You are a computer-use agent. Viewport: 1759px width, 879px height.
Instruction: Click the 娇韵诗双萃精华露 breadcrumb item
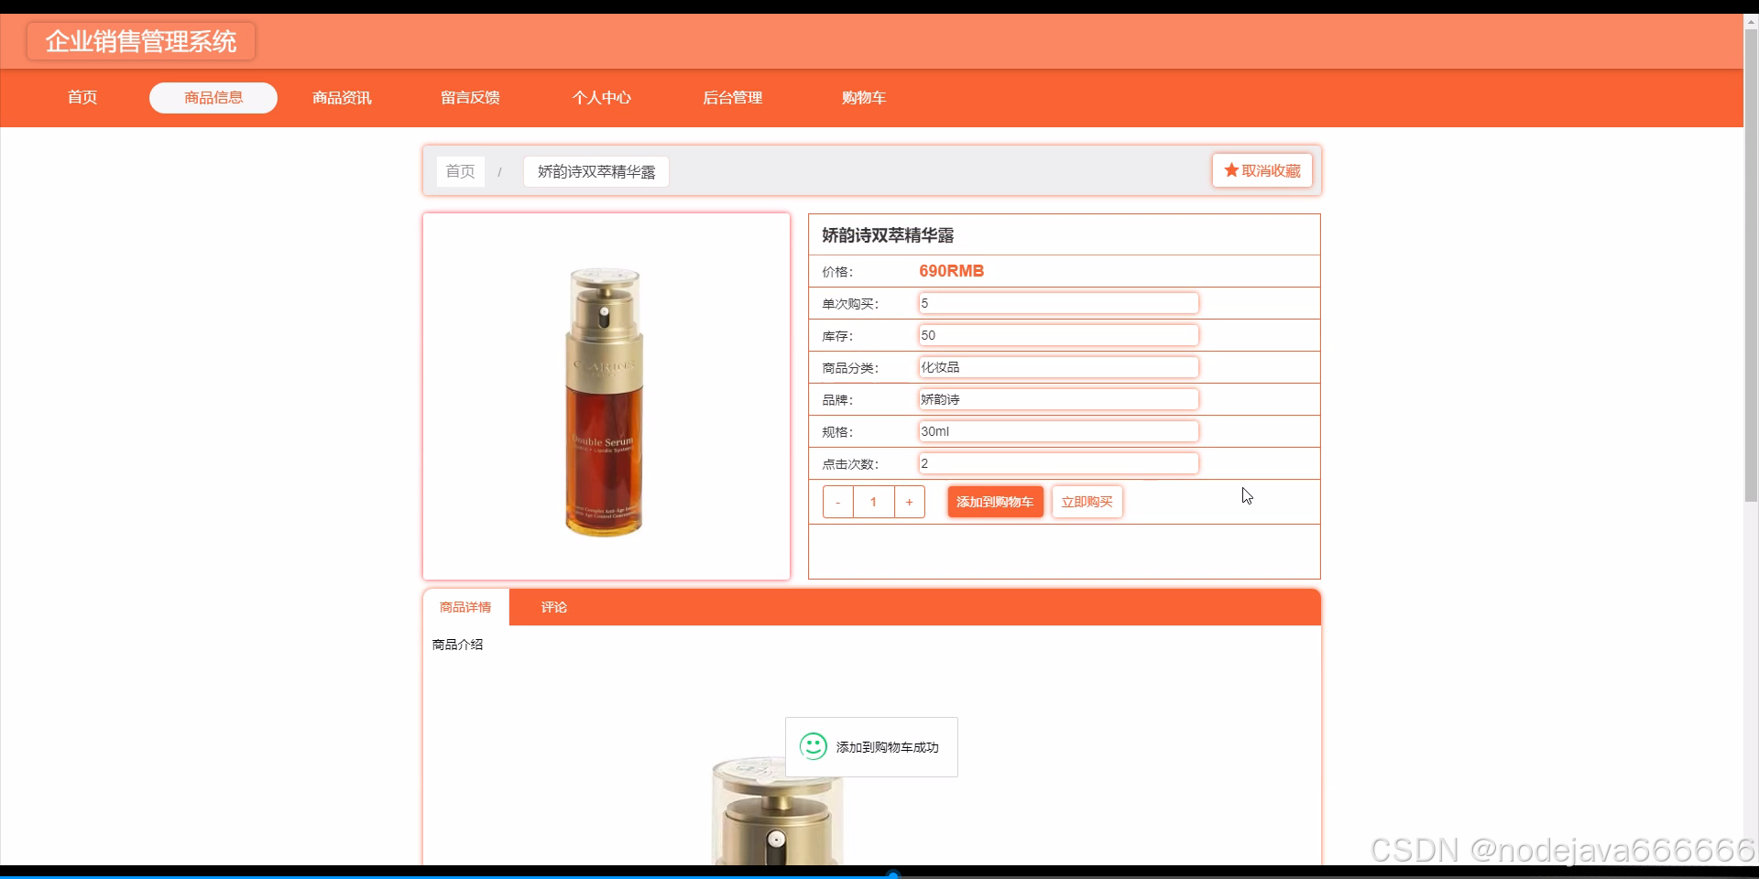point(596,171)
